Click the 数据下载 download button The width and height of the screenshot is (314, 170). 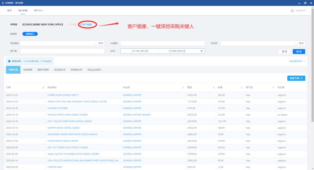pyautogui.click(x=296, y=78)
